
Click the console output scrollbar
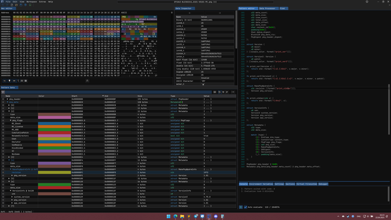click(389, 194)
